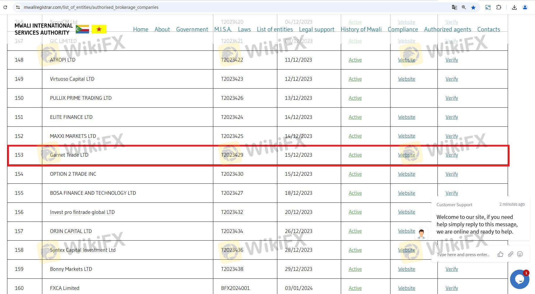Image resolution: width=535 pixels, height=294 pixels.
Task: Open the List of entities menu
Action: 275,29
